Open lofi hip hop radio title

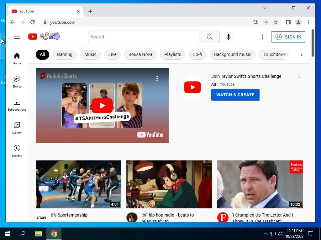click(x=167, y=217)
